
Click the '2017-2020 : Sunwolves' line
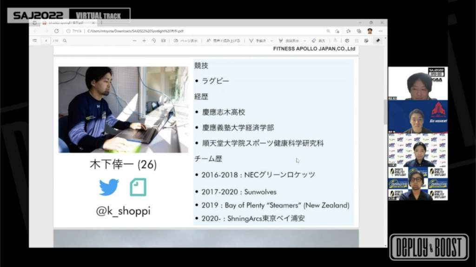point(239,192)
